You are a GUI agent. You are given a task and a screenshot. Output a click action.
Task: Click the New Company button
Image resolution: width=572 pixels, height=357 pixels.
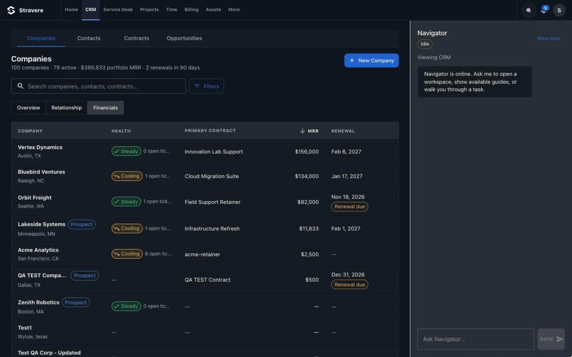371,60
